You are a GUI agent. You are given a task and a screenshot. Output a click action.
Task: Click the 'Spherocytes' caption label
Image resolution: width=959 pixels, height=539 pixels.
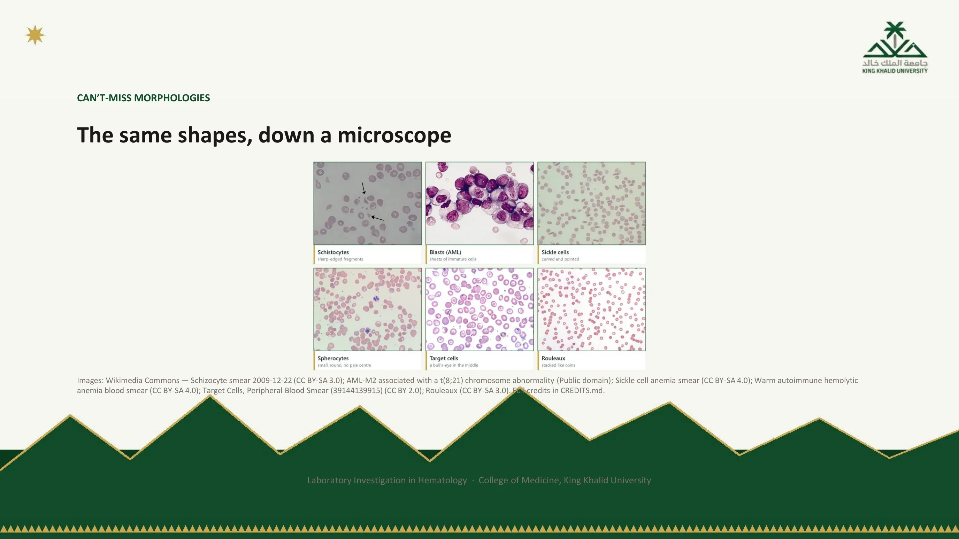pyautogui.click(x=333, y=358)
